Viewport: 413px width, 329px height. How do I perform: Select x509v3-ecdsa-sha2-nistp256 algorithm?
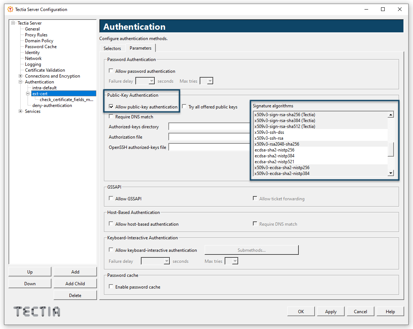pyautogui.click(x=320, y=168)
